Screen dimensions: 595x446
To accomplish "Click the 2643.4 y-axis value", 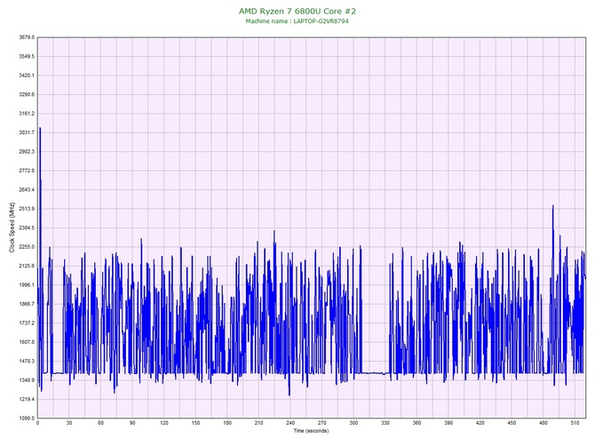I will tap(27, 189).
